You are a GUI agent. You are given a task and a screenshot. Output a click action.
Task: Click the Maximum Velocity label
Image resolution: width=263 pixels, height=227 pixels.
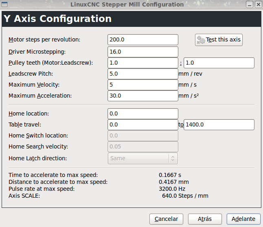pyautogui.click(x=34, y=85)
